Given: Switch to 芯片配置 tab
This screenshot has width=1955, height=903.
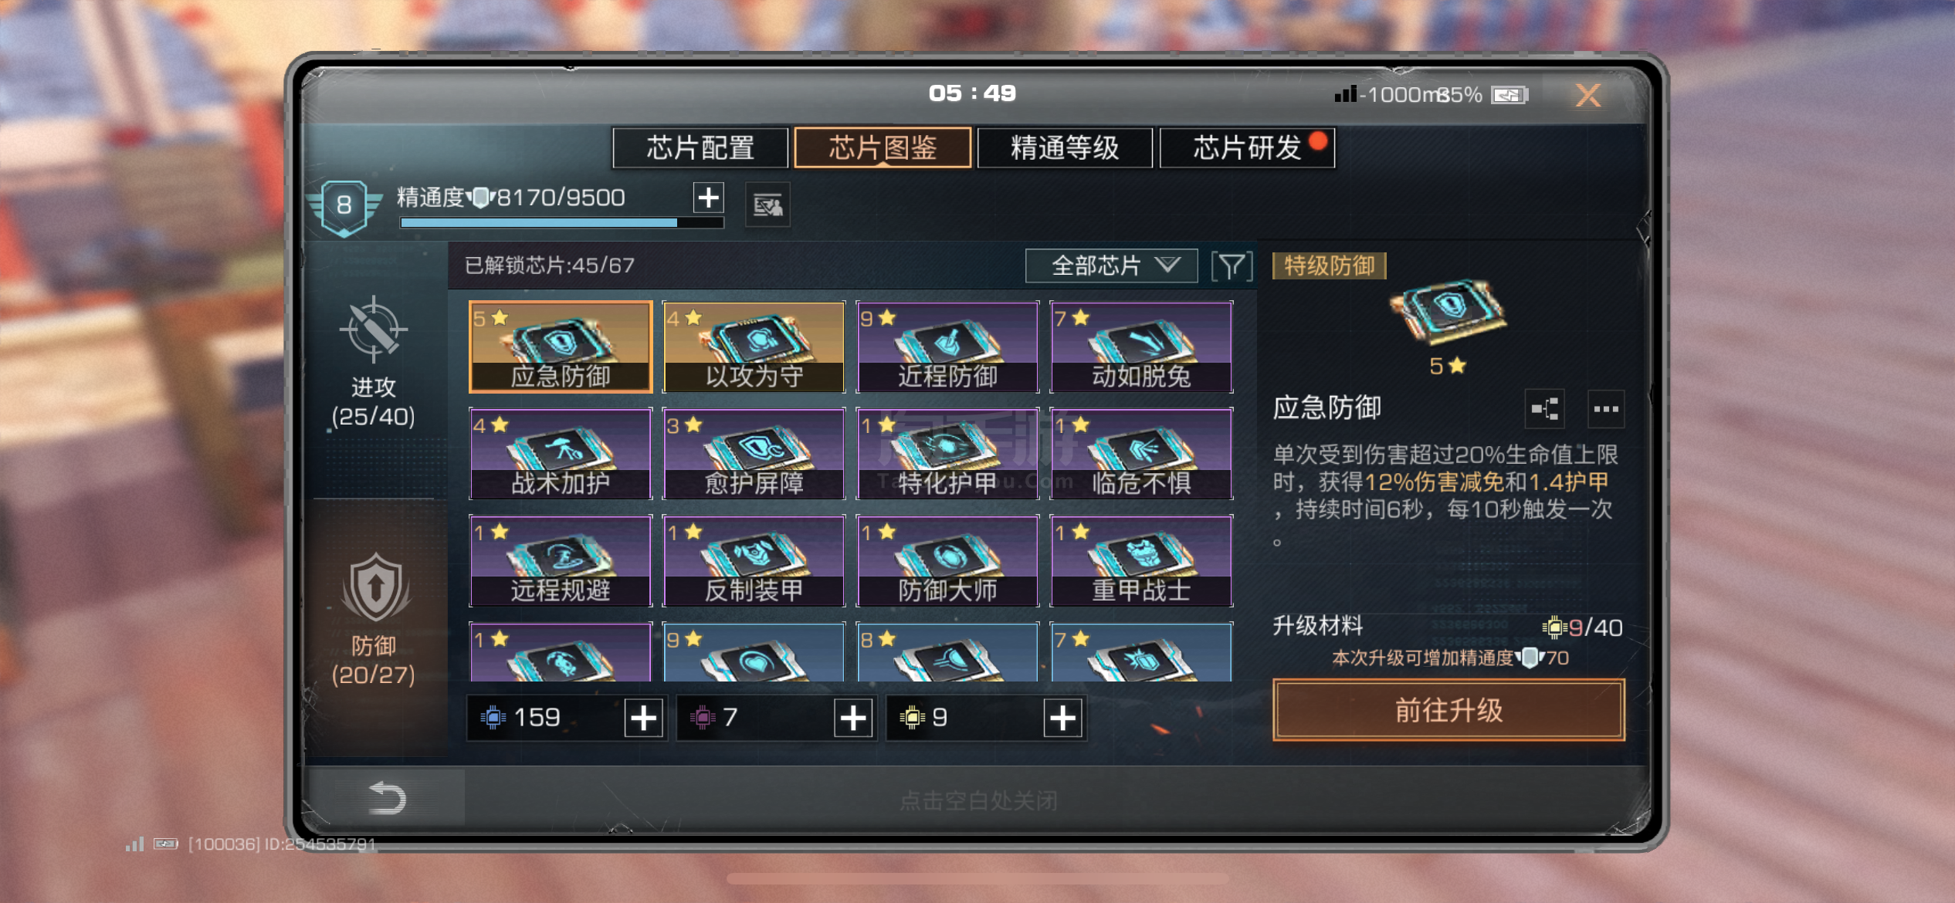Looking at the screenshot, I should pos(700,147).
